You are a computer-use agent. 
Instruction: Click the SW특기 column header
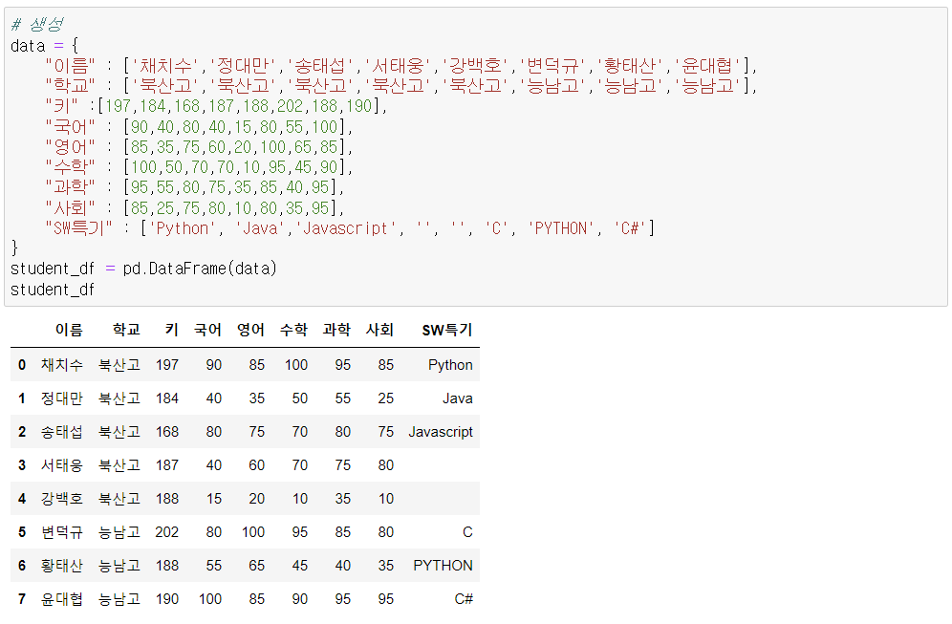pyautogui.click(x=447, y=331)
